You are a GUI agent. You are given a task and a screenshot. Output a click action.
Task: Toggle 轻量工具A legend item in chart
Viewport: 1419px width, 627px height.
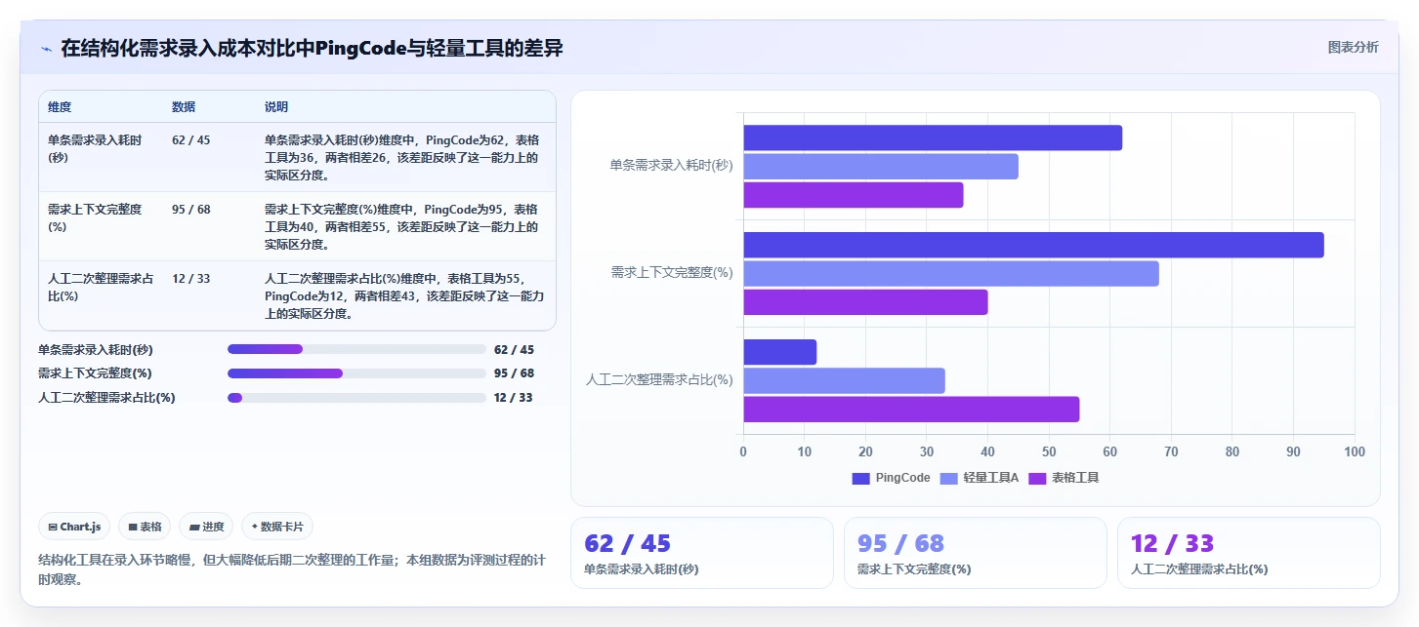pyautogui.click(x=979, y=478)
